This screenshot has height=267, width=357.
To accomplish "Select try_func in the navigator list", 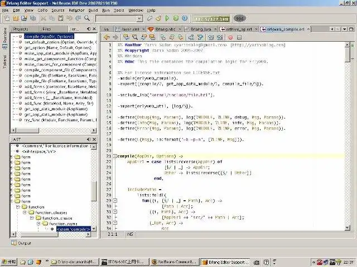I will pyautogui.click(x=60, y=120).
